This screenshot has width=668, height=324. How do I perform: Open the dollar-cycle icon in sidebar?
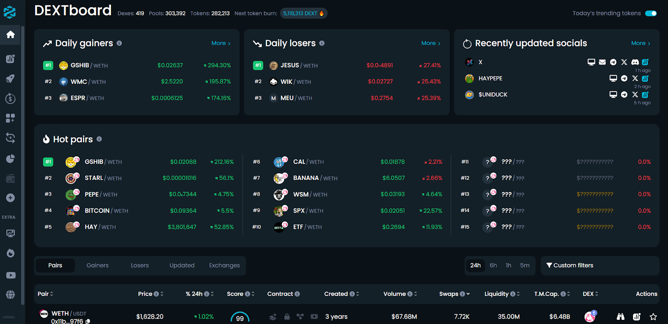coord(10,99)
